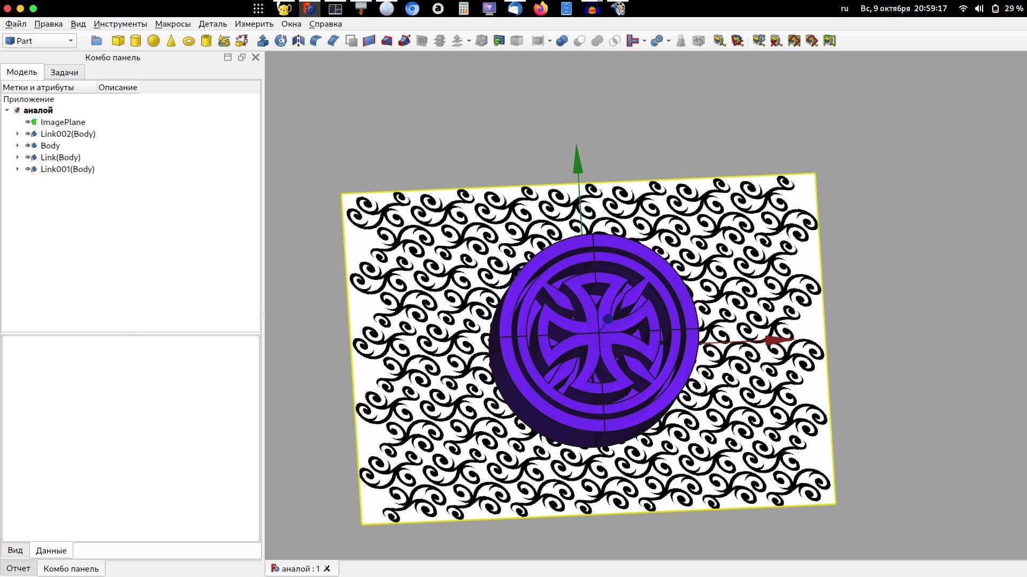The width and height of the screenshot is (1027, 577).
Task: Open Firefox from the top bar
Action: (541, 9)
